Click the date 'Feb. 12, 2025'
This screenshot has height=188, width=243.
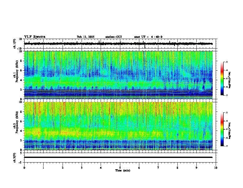pyautogui.click(x=86, y=37)
